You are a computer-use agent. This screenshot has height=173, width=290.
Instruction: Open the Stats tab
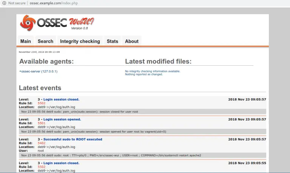click(112, 41)
